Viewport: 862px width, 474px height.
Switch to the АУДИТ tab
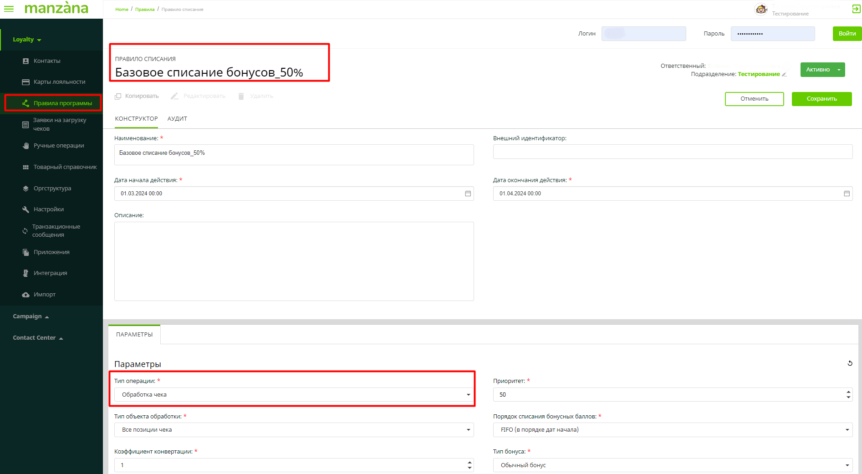177,119
